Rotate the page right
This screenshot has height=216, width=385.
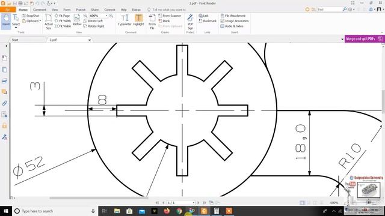(94, 26)
